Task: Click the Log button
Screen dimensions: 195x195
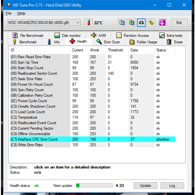Action: click(x=172, y=186)
